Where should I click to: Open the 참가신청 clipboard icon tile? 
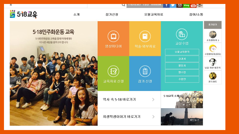(x=145, y=71)
